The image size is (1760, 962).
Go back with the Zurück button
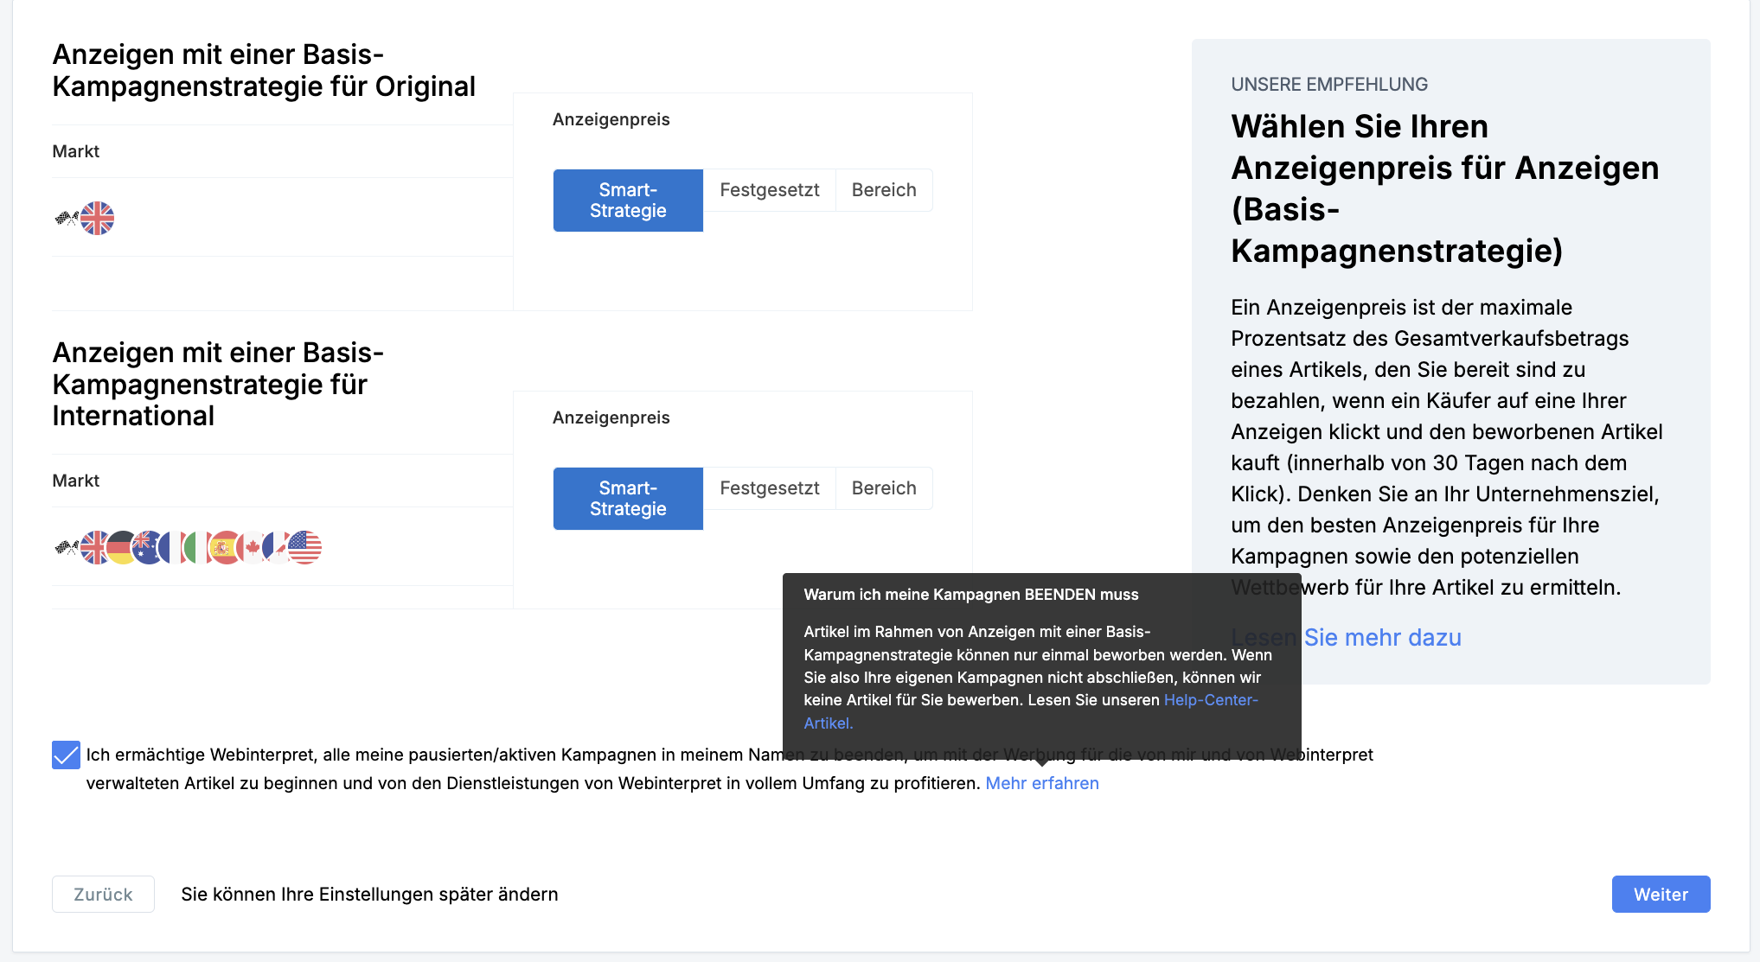[x=103, y=894]
